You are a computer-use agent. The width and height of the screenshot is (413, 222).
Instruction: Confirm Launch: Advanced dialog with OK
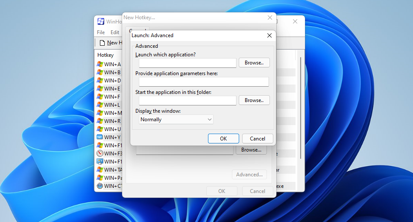click(223, 139)
